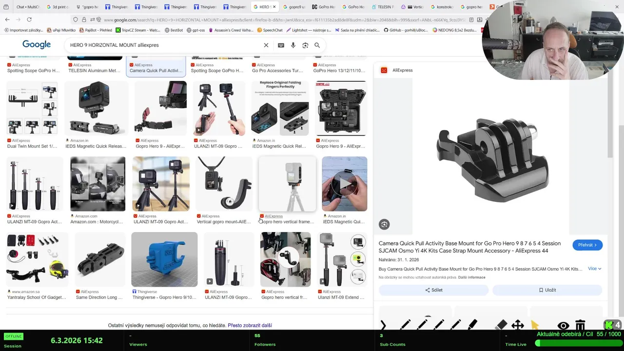Go back to the previous page
The height and width of the screenshot is (351, 624).
pos(7,19)
